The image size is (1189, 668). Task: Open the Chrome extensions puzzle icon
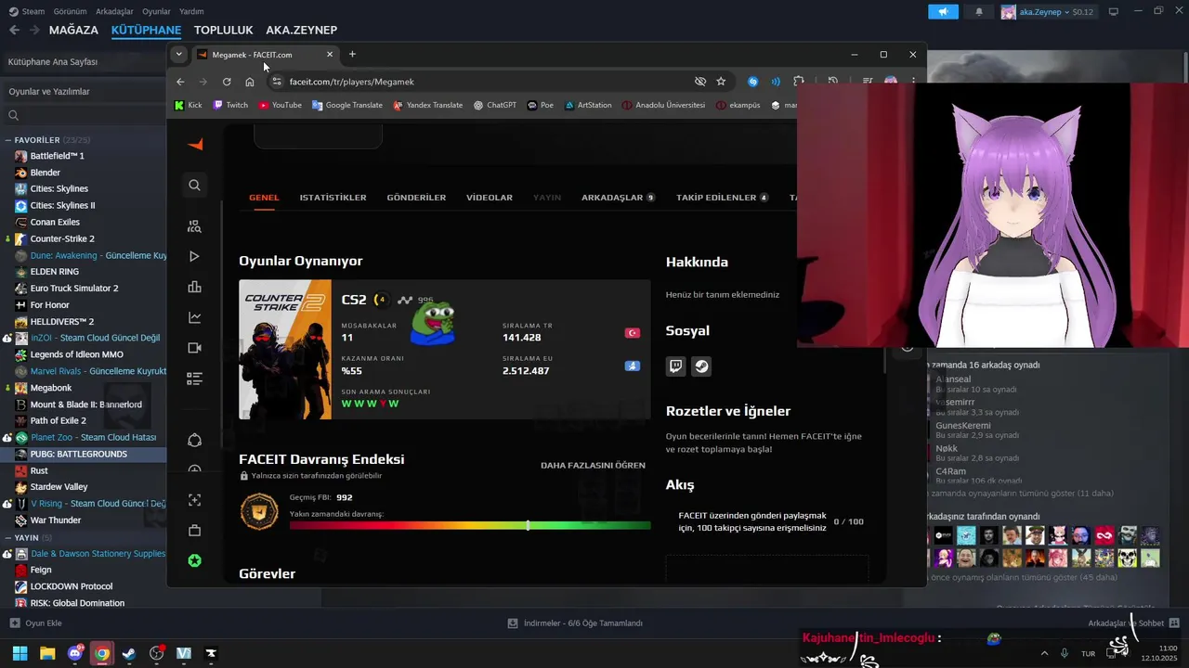798,82
